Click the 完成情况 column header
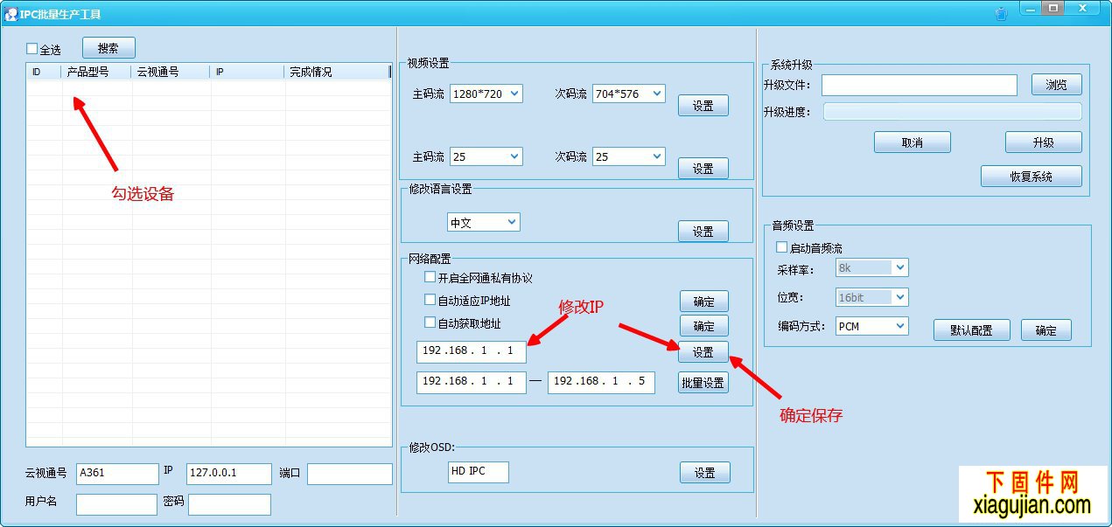 coord(337,72)
